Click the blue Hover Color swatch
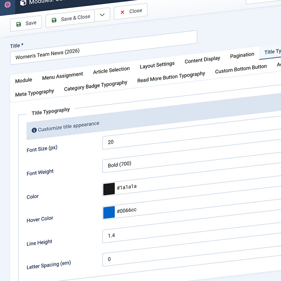Screen dimensions: 281x281 [109, 213]
